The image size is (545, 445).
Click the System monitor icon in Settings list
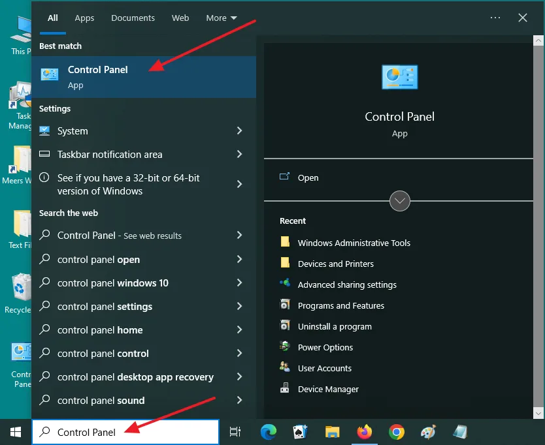point(44,130)
